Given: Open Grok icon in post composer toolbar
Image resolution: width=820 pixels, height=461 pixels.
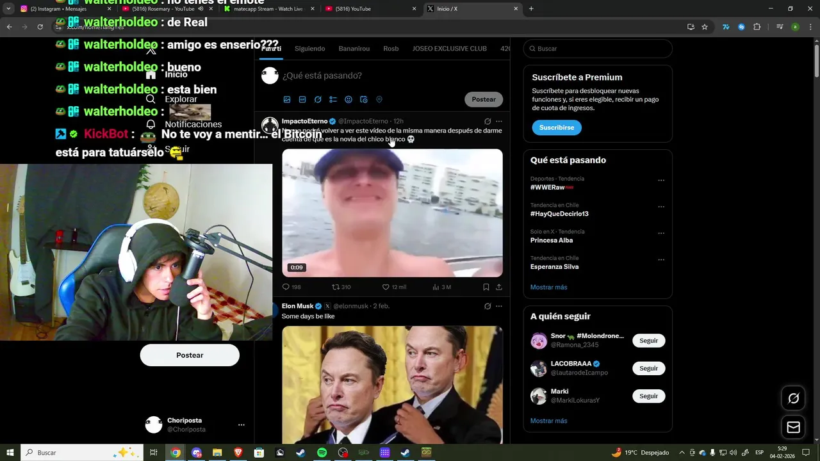Looking at the screenshot, I should tap(318, 99).
